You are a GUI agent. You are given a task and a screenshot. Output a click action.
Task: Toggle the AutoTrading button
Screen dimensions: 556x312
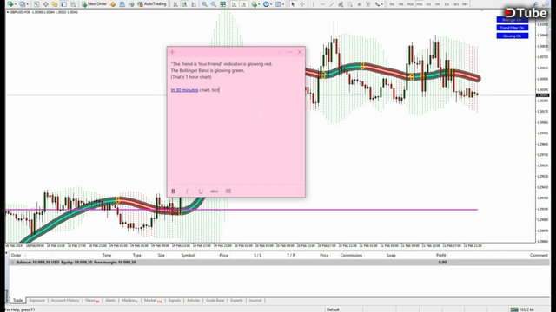click(152, 4)
